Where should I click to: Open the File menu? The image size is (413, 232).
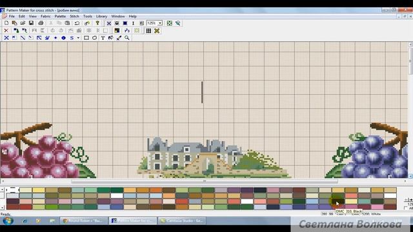(12, 16)
